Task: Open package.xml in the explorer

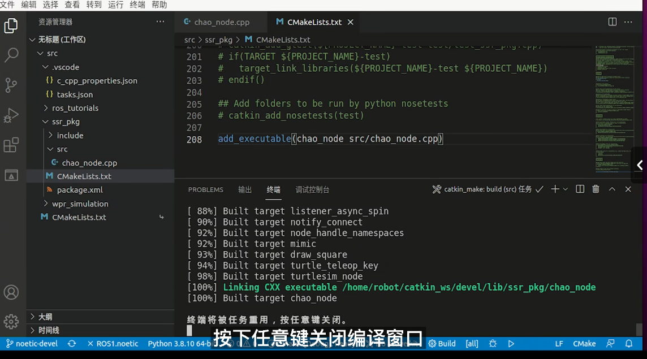Action: (79, 190)
